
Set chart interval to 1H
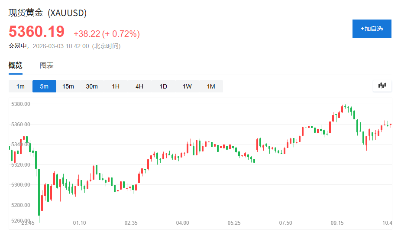click(116, 86)
